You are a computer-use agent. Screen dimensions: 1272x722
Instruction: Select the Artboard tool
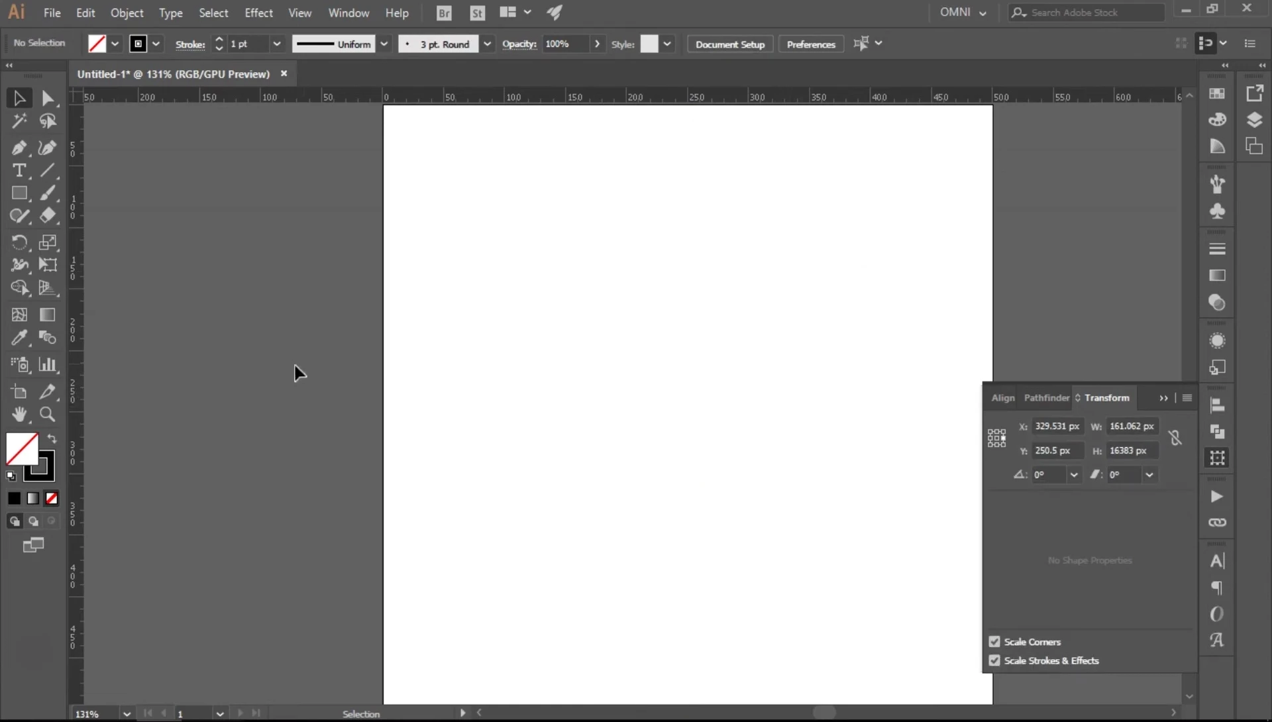coord(19,391)
